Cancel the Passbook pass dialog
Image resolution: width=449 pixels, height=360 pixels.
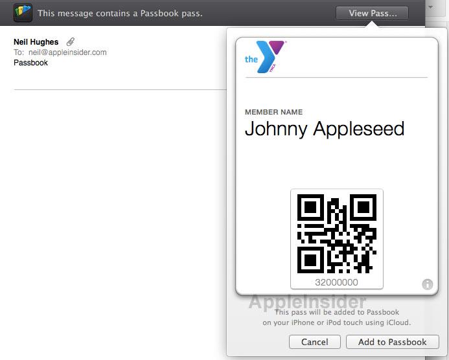click(315, 342)
